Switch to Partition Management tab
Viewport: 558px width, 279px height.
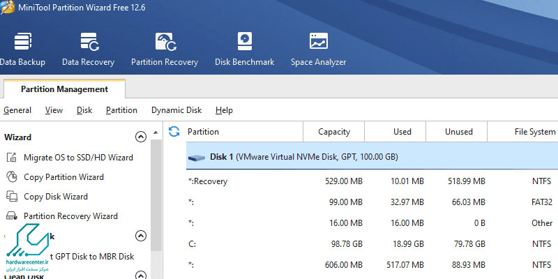(64, 89)
